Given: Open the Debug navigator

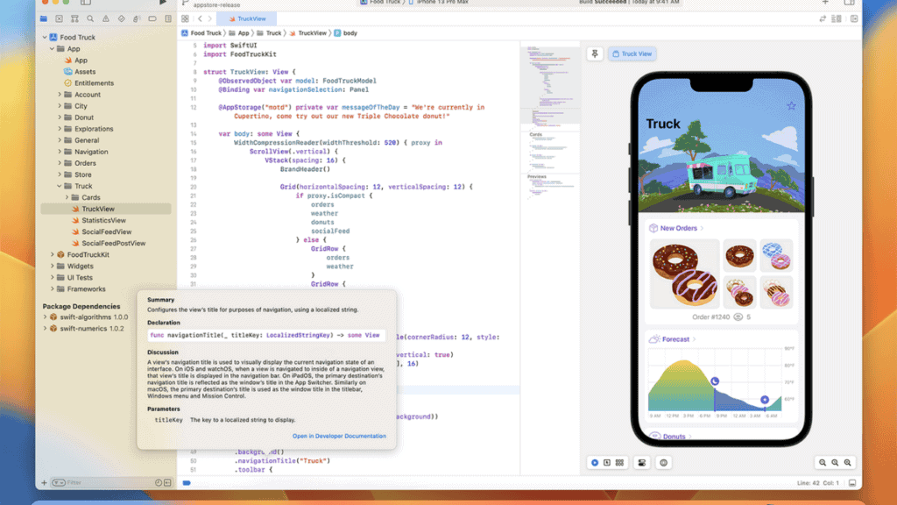Looking at the screenshot, I should [137, 19].
